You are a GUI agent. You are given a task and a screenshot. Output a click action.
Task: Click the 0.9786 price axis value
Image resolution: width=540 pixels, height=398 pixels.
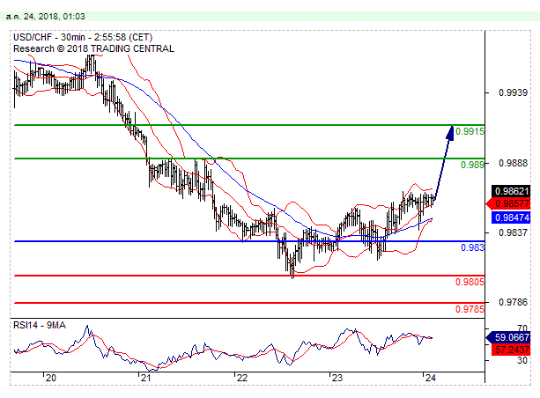pyautogui.click(x=513, y=302)
